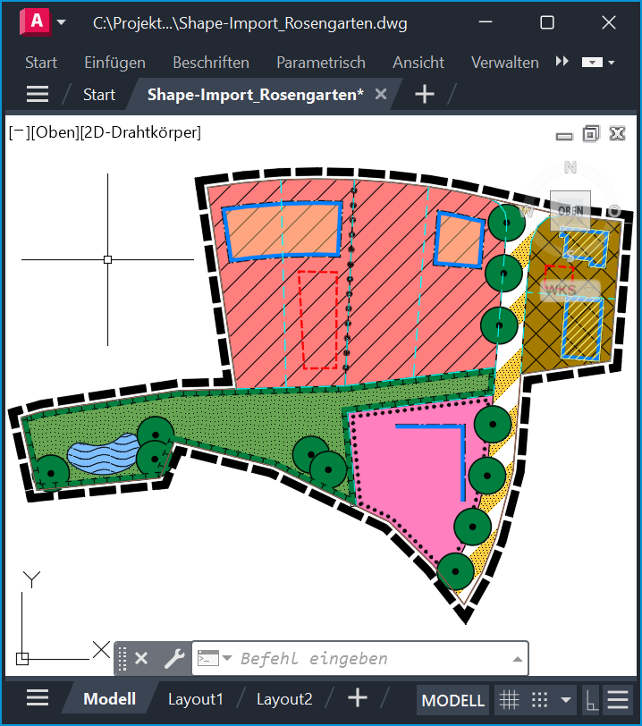Switch to Layout1 tab
Viewport: 642px width, 726px height.
point(196,699)
